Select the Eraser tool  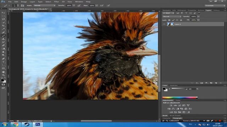pyautogui.click(x=3, y=46)
